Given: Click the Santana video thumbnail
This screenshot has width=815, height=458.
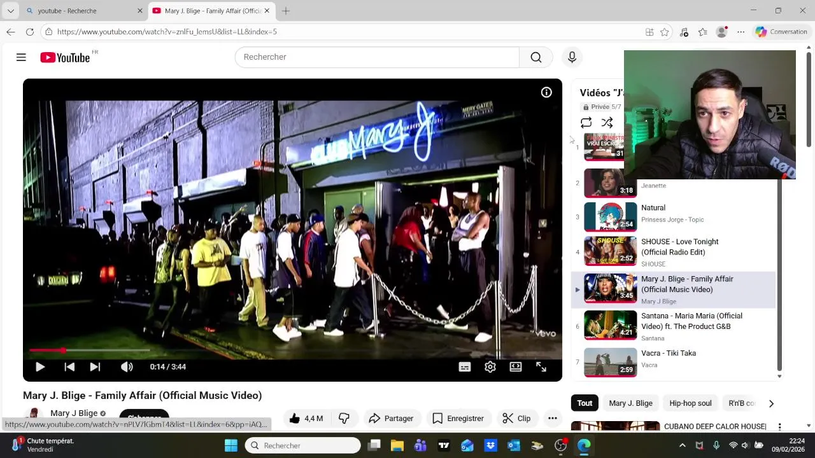Looking at the screenshot, I should point(610,326).
